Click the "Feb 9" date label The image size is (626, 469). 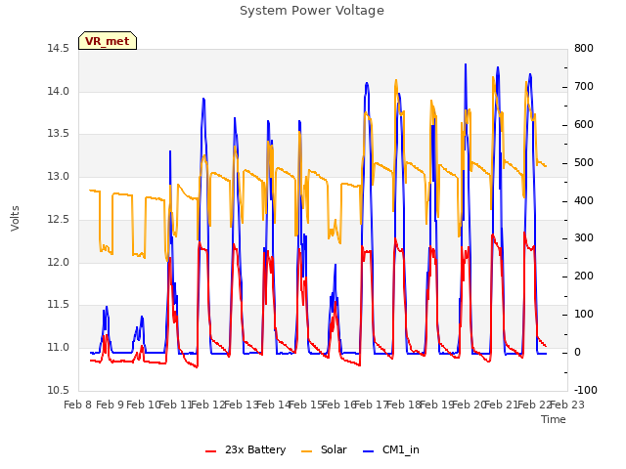[x=111, y=405]
